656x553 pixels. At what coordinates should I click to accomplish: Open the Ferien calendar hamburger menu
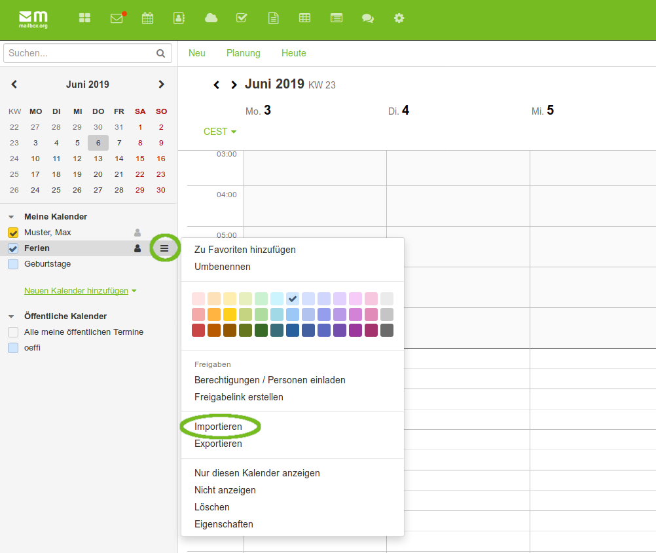point(164,248)
